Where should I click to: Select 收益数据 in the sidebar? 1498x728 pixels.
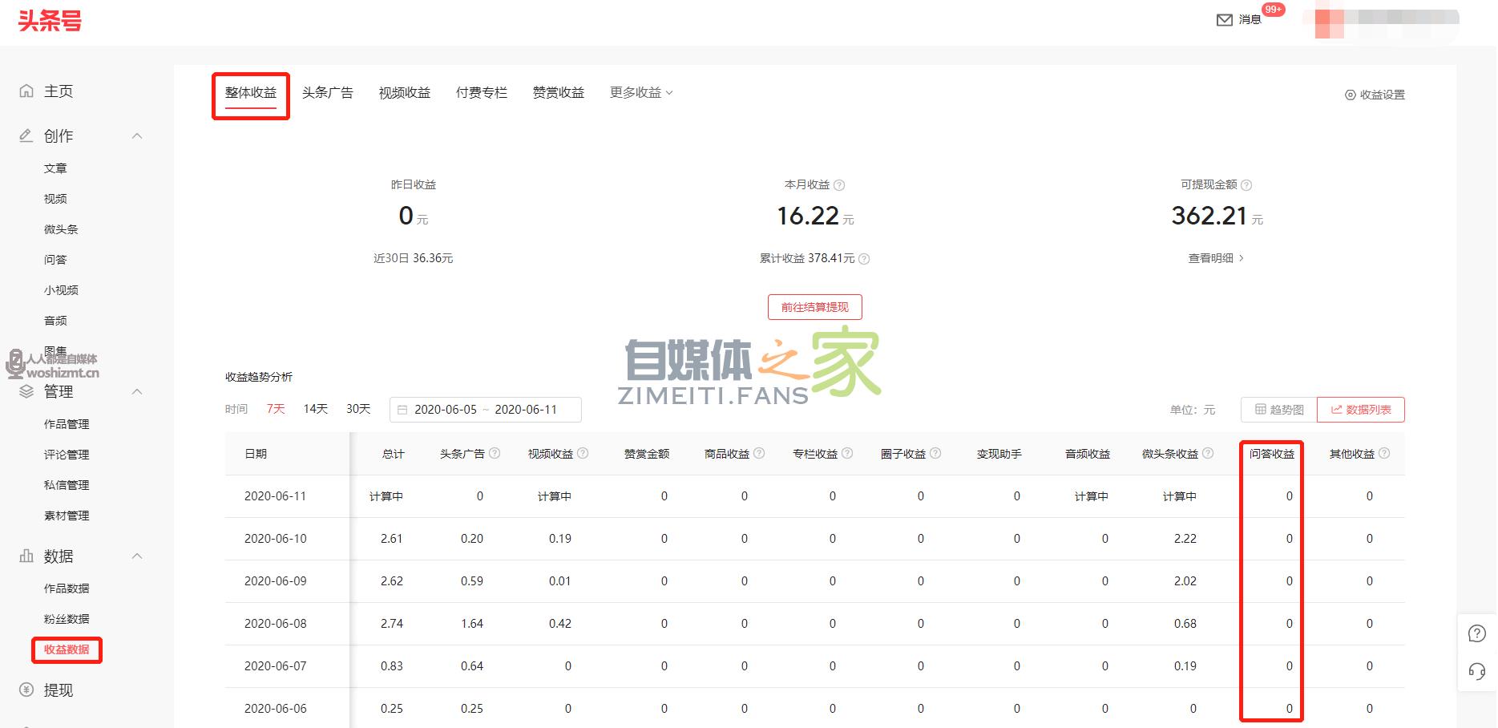(x=67, y=650)
